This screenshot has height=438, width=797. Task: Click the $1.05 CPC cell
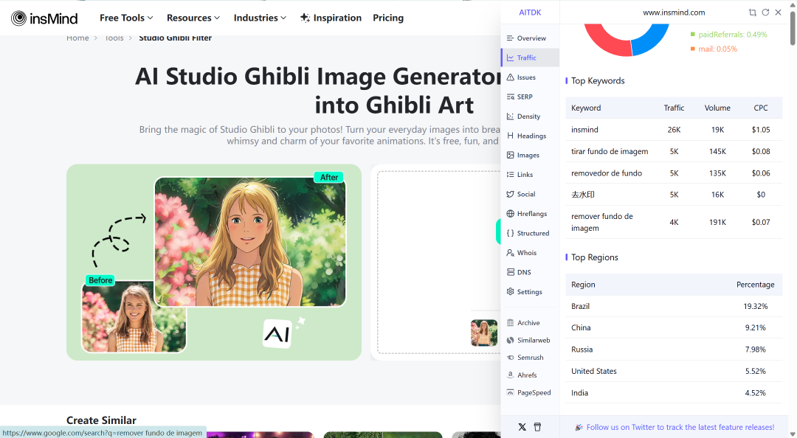[760, 130]
